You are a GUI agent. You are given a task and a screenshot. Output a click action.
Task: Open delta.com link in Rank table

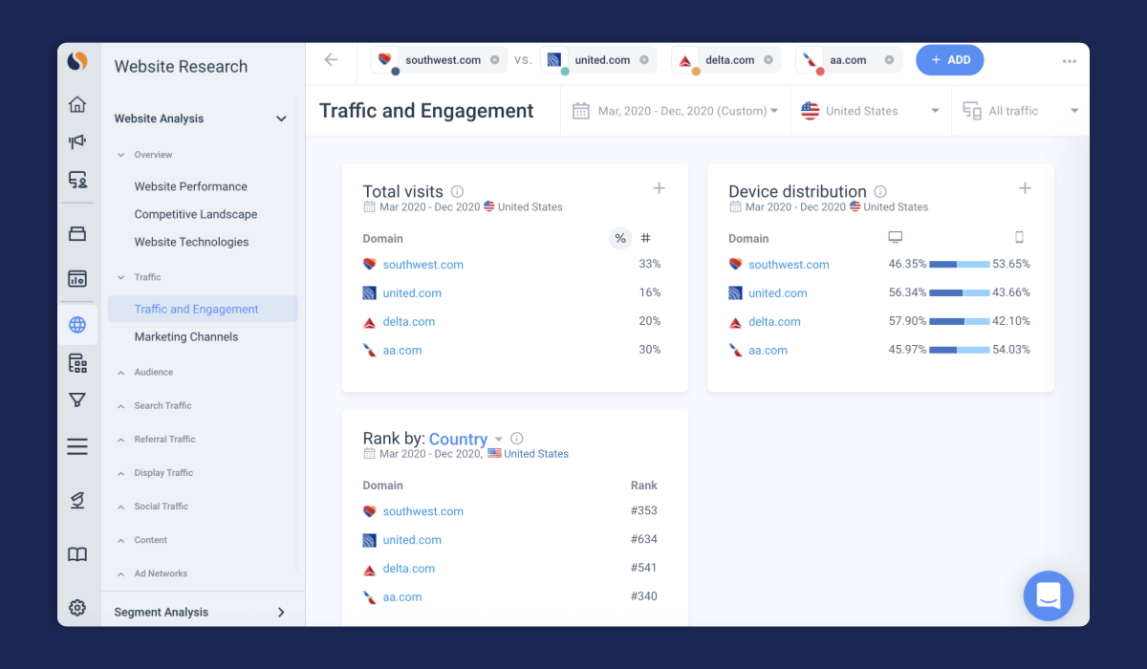[408, 569]
